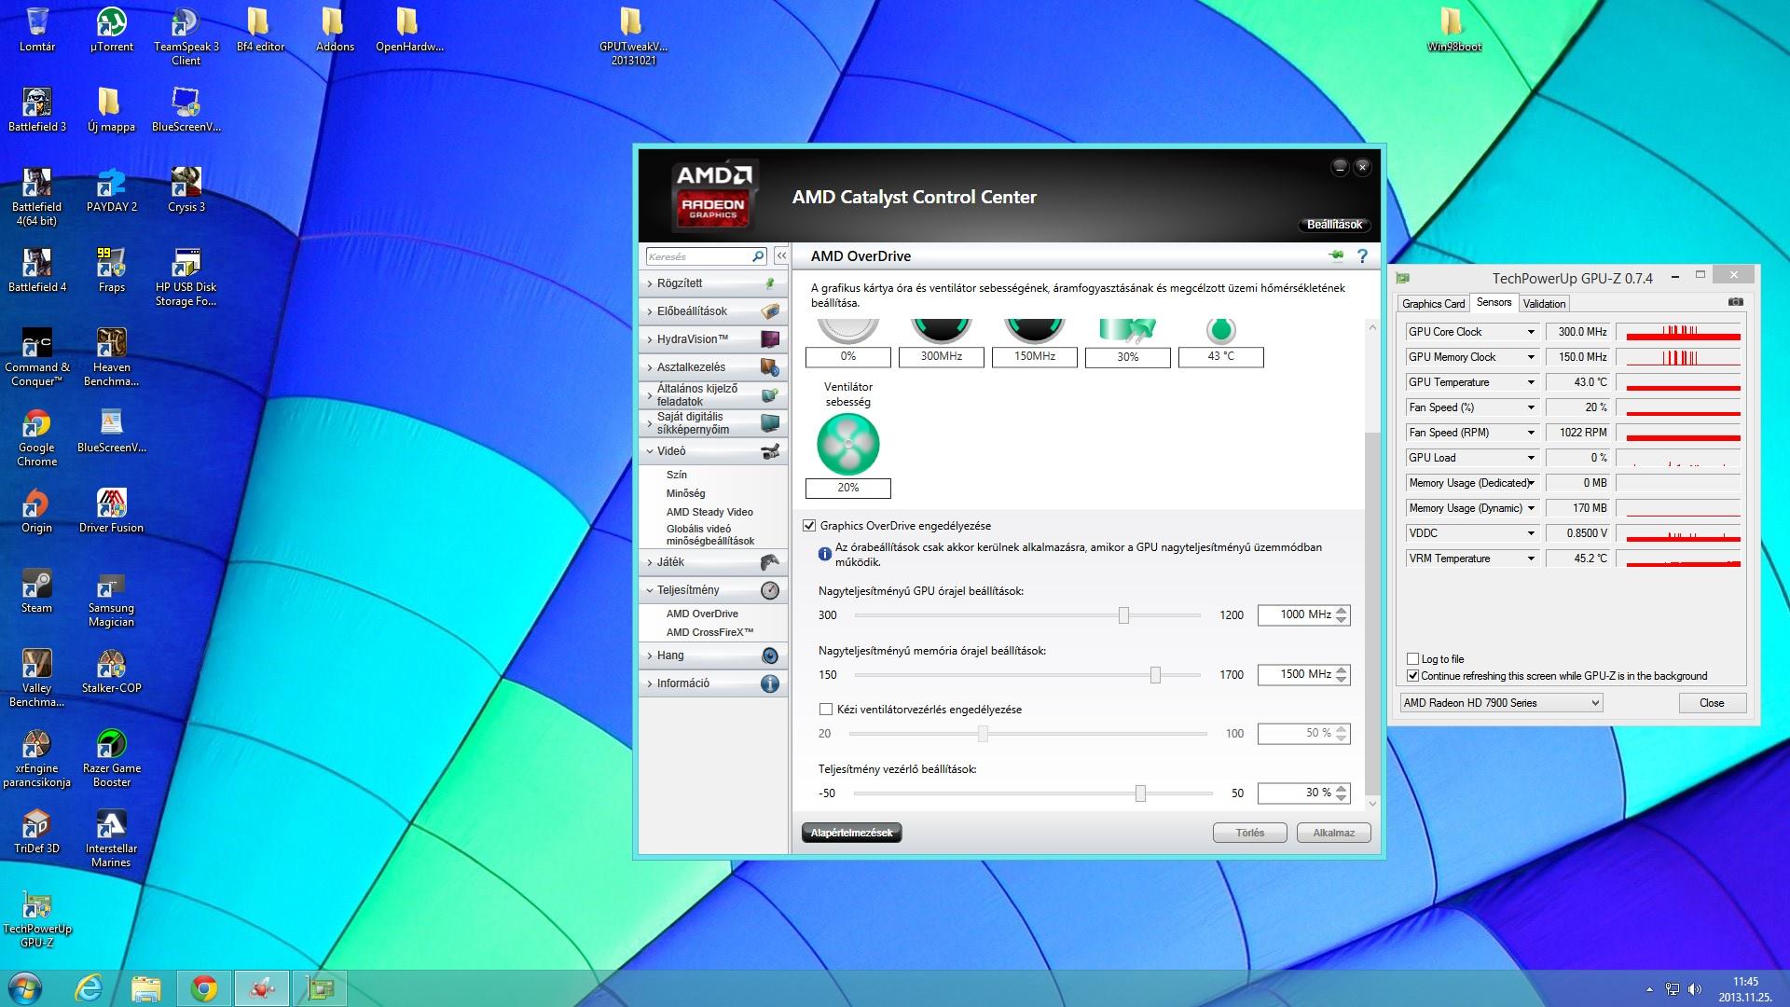This screenshot has width=1790, height=1007.
Task: Switch to the Sensors tab in GPU-Z
Action: pyautogui.click(x=1494, y=302)
